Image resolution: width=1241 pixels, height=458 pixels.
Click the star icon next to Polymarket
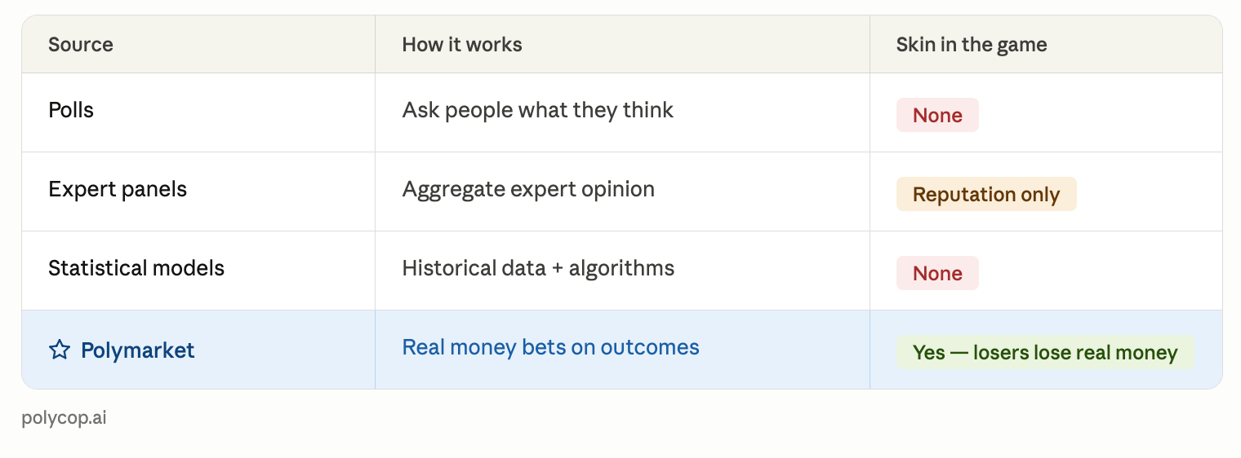click(x=60, y=350)
